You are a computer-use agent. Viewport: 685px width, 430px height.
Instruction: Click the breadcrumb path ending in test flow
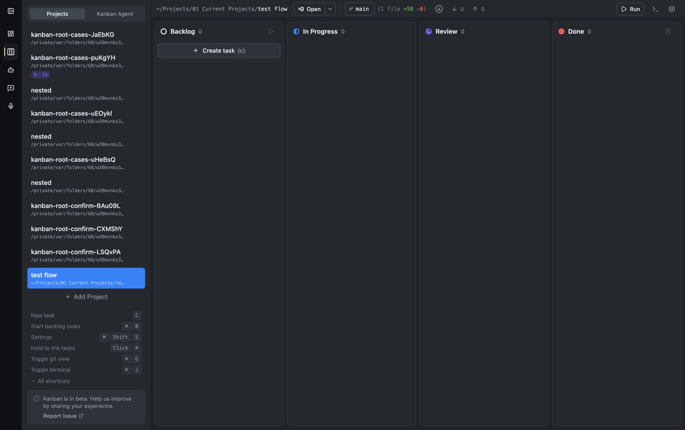pos(222,9)
